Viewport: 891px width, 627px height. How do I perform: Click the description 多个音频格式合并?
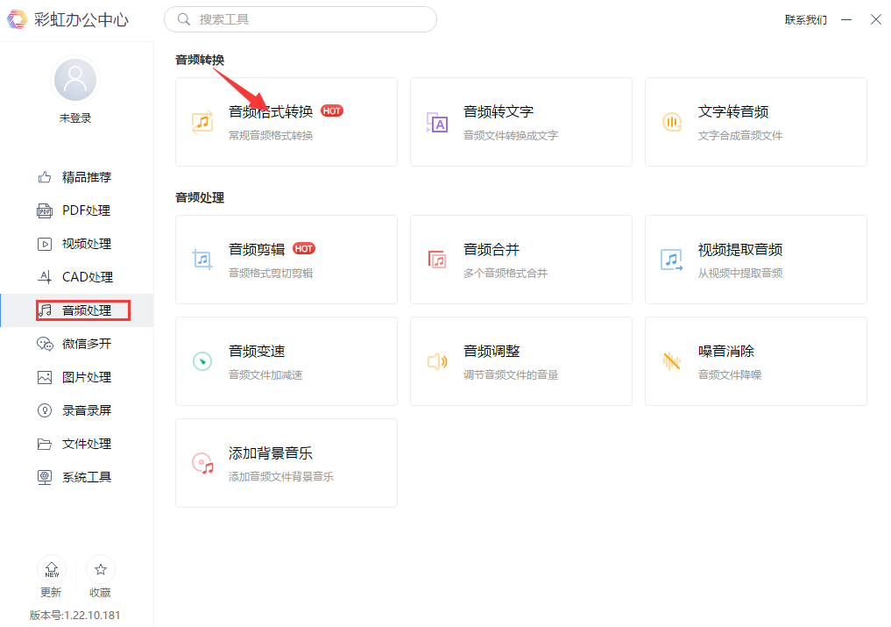click(506, 273)
